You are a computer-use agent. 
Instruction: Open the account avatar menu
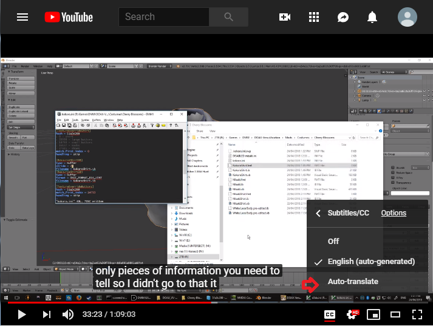click(407, 17)
